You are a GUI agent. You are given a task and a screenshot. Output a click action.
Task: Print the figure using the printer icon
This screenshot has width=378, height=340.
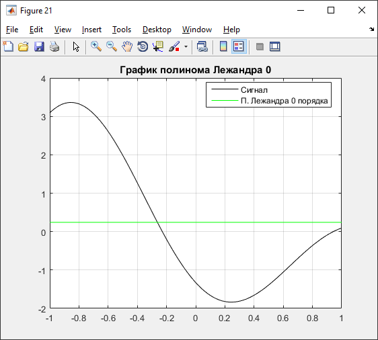pos(54,46)
